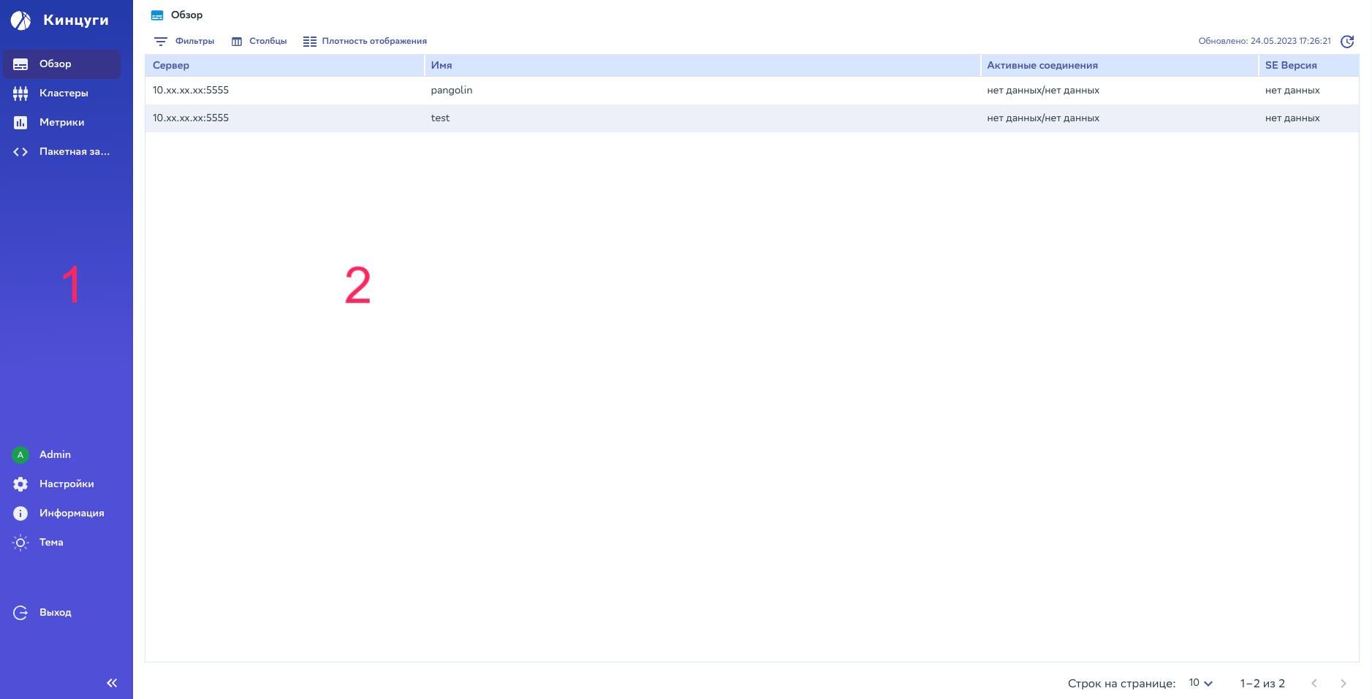This screenshot has height=699, width=1372.
Task: Toggle the Тема sun icon
Action: (x=20, y=543)
